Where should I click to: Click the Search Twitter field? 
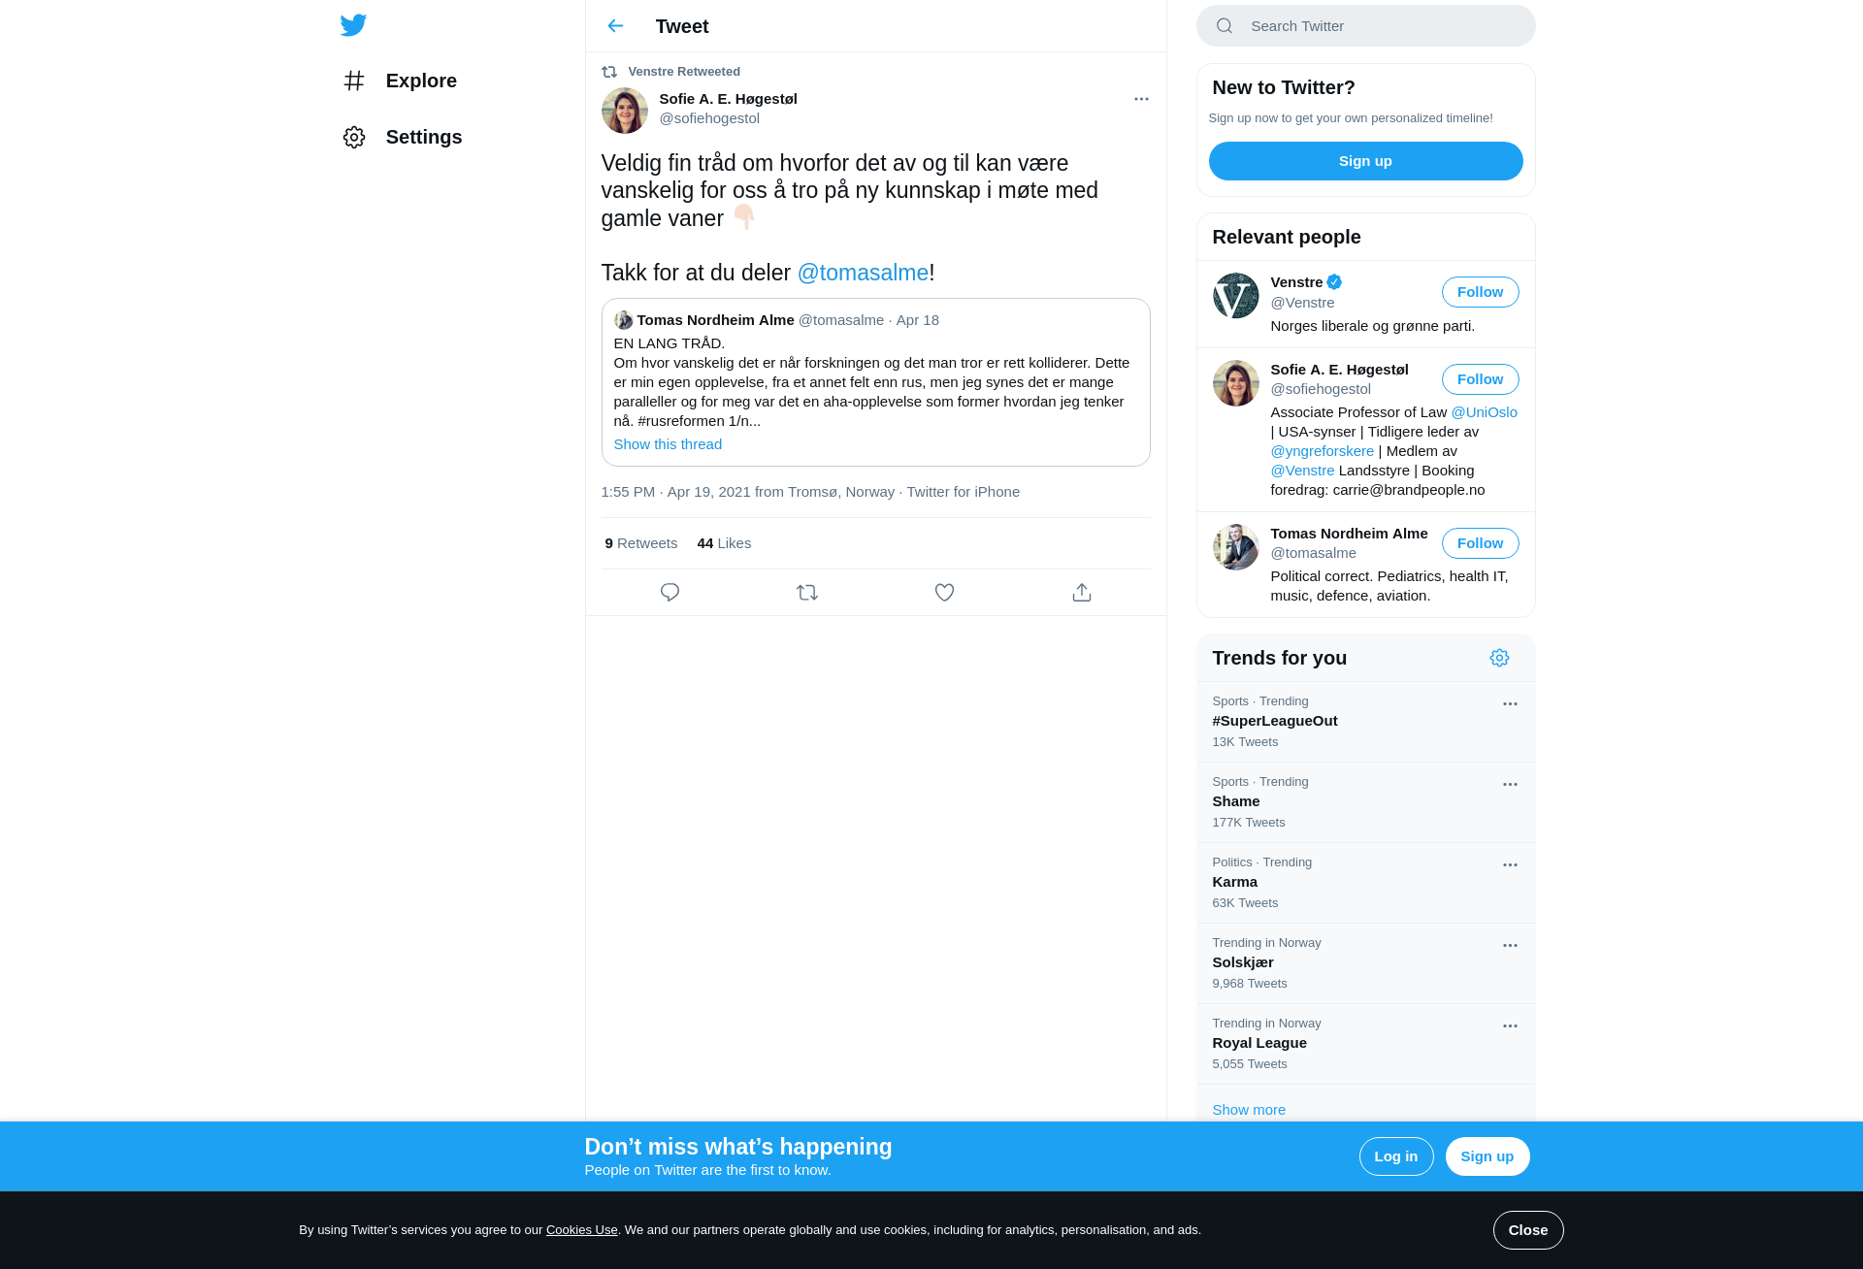tap(1365, 26)
